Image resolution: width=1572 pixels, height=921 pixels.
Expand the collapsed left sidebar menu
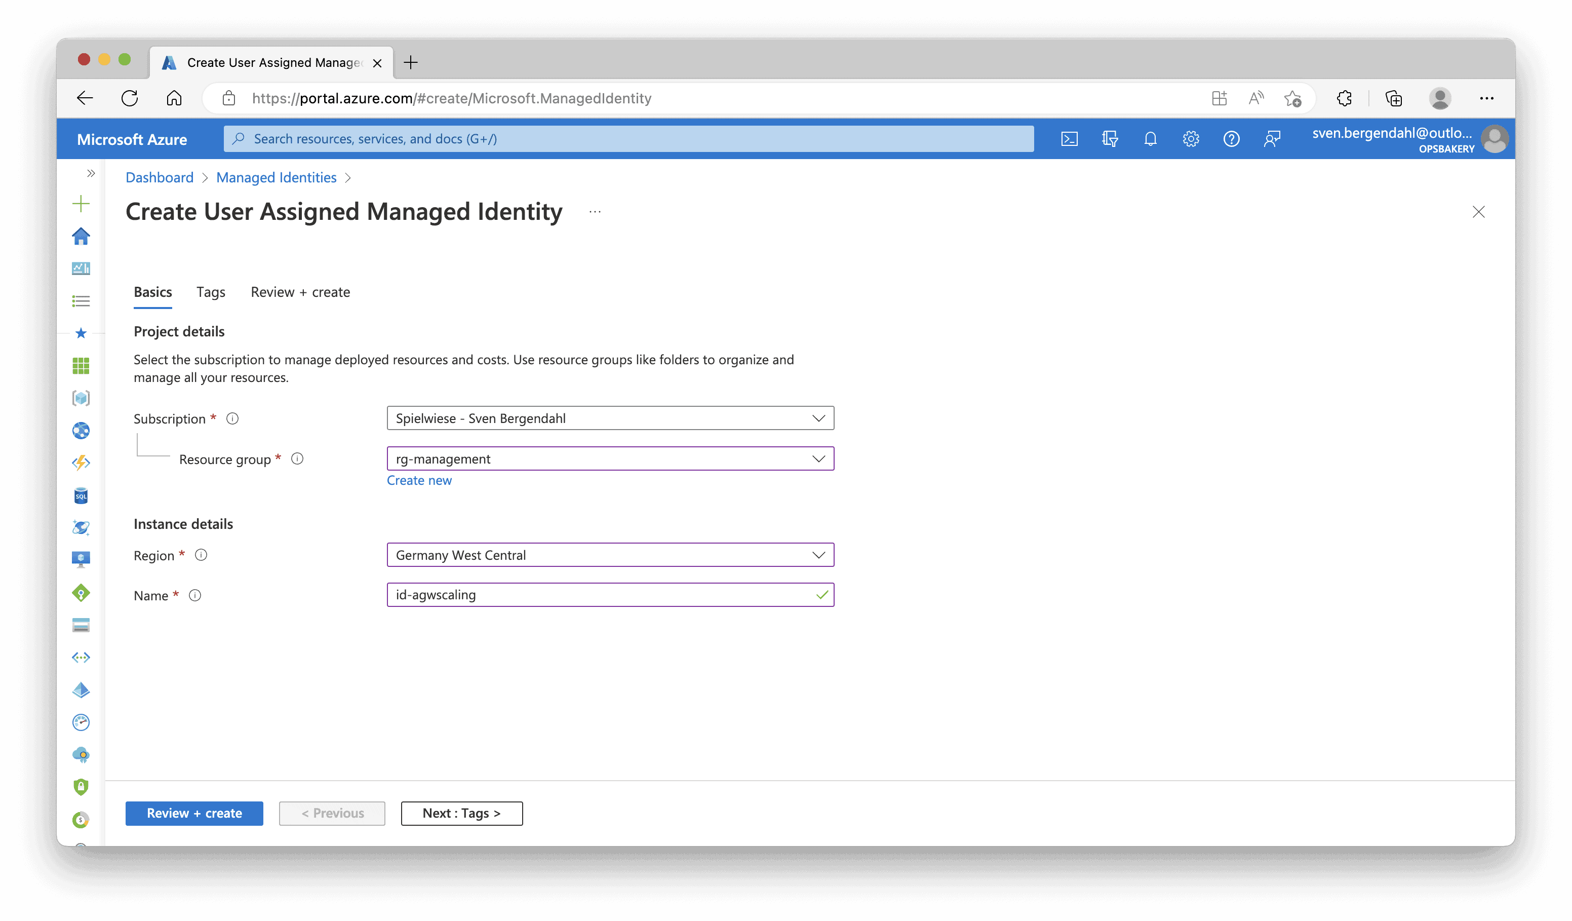coord(91,173)
